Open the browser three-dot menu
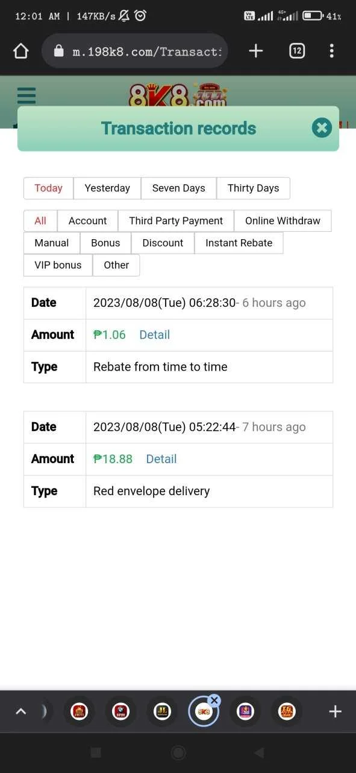This screenshot has width=356, height=773. click(331, 51)
